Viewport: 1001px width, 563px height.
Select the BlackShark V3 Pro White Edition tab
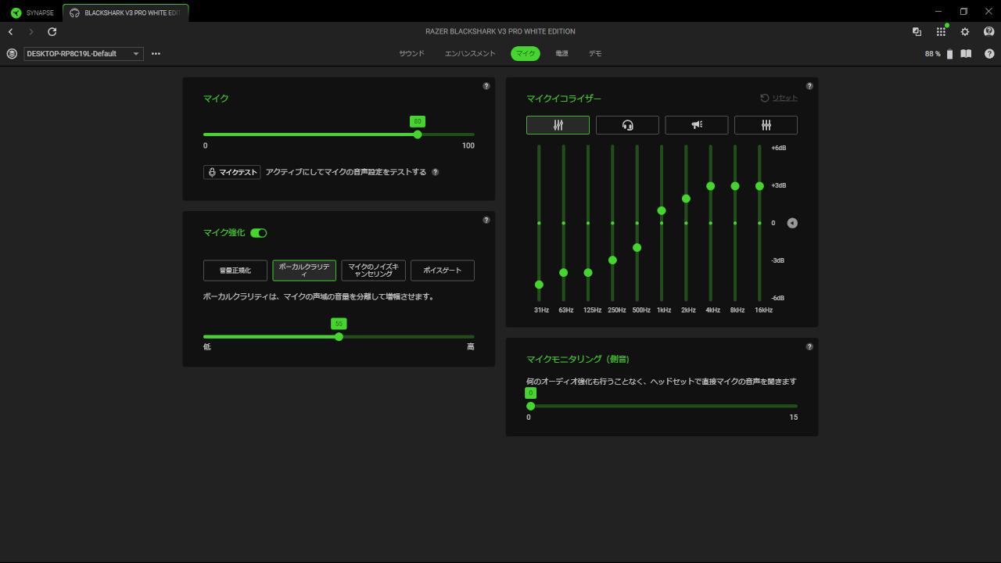coord(125,13)
